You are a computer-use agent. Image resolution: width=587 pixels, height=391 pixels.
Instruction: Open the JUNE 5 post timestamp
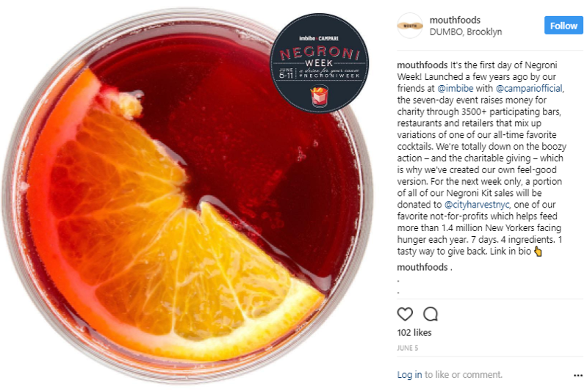pyautogui.click(x=407, y=348)
